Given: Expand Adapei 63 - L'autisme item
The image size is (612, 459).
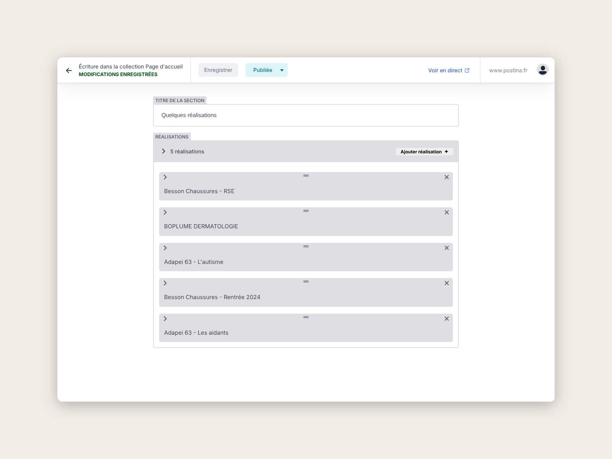Looking at the screenshot, I should pos(165,248).
